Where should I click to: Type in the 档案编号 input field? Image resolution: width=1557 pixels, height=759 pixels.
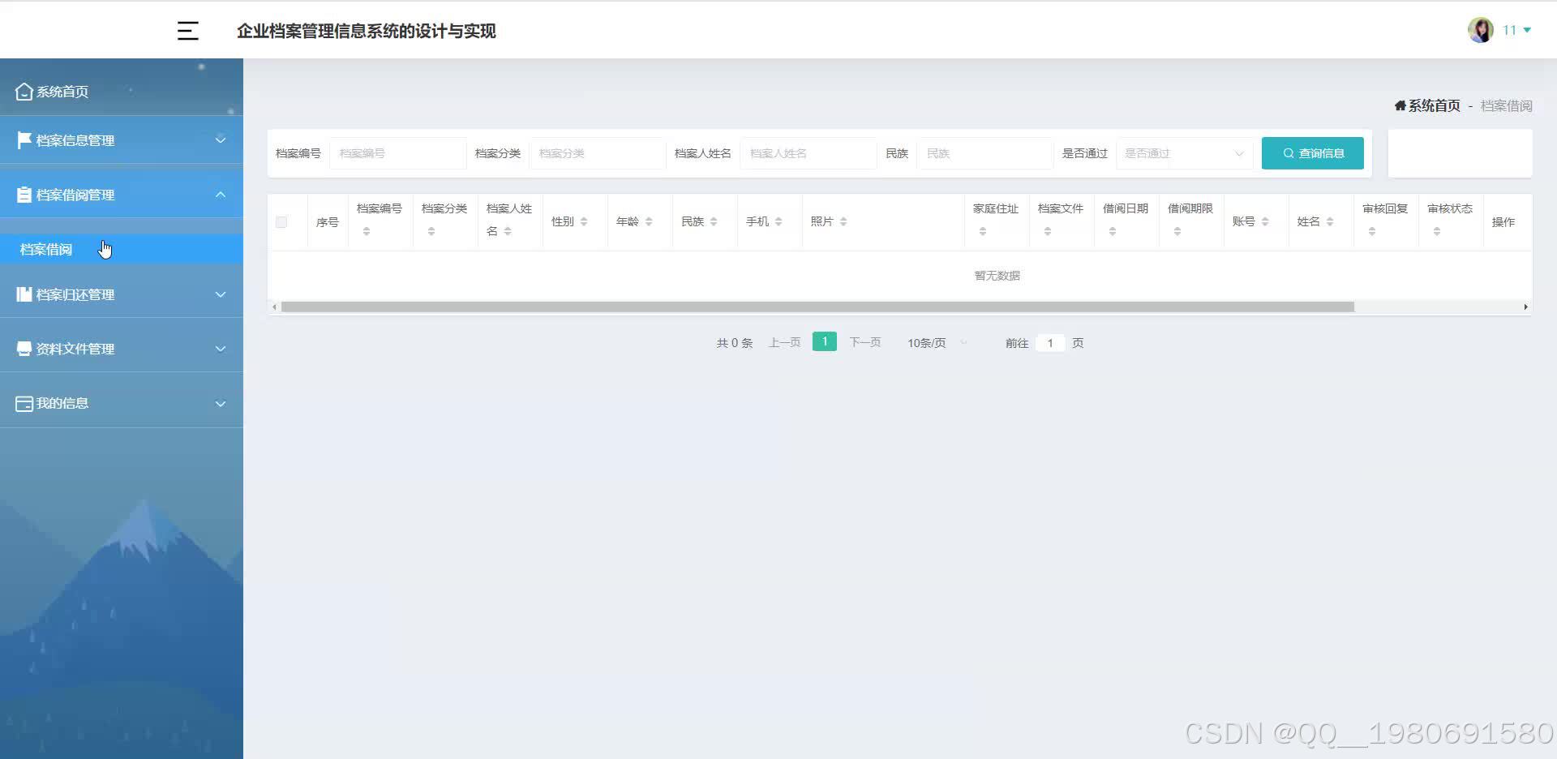point(397,153)
